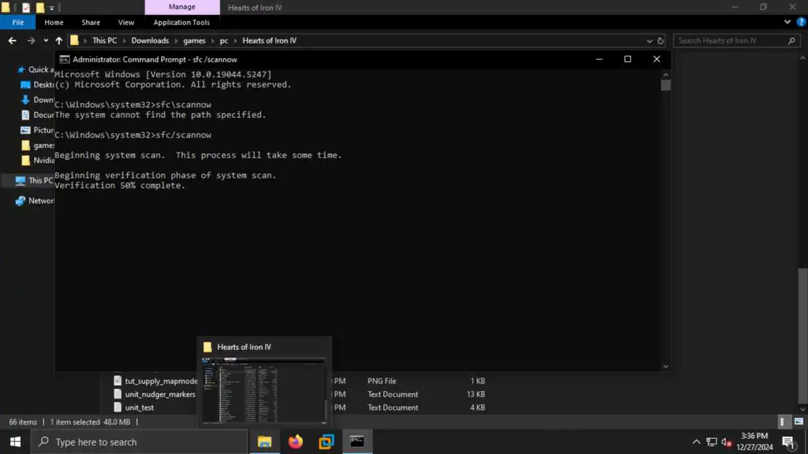Open the Application Tools tab
This screenshot has height=454, width=808.
point(182,22)
